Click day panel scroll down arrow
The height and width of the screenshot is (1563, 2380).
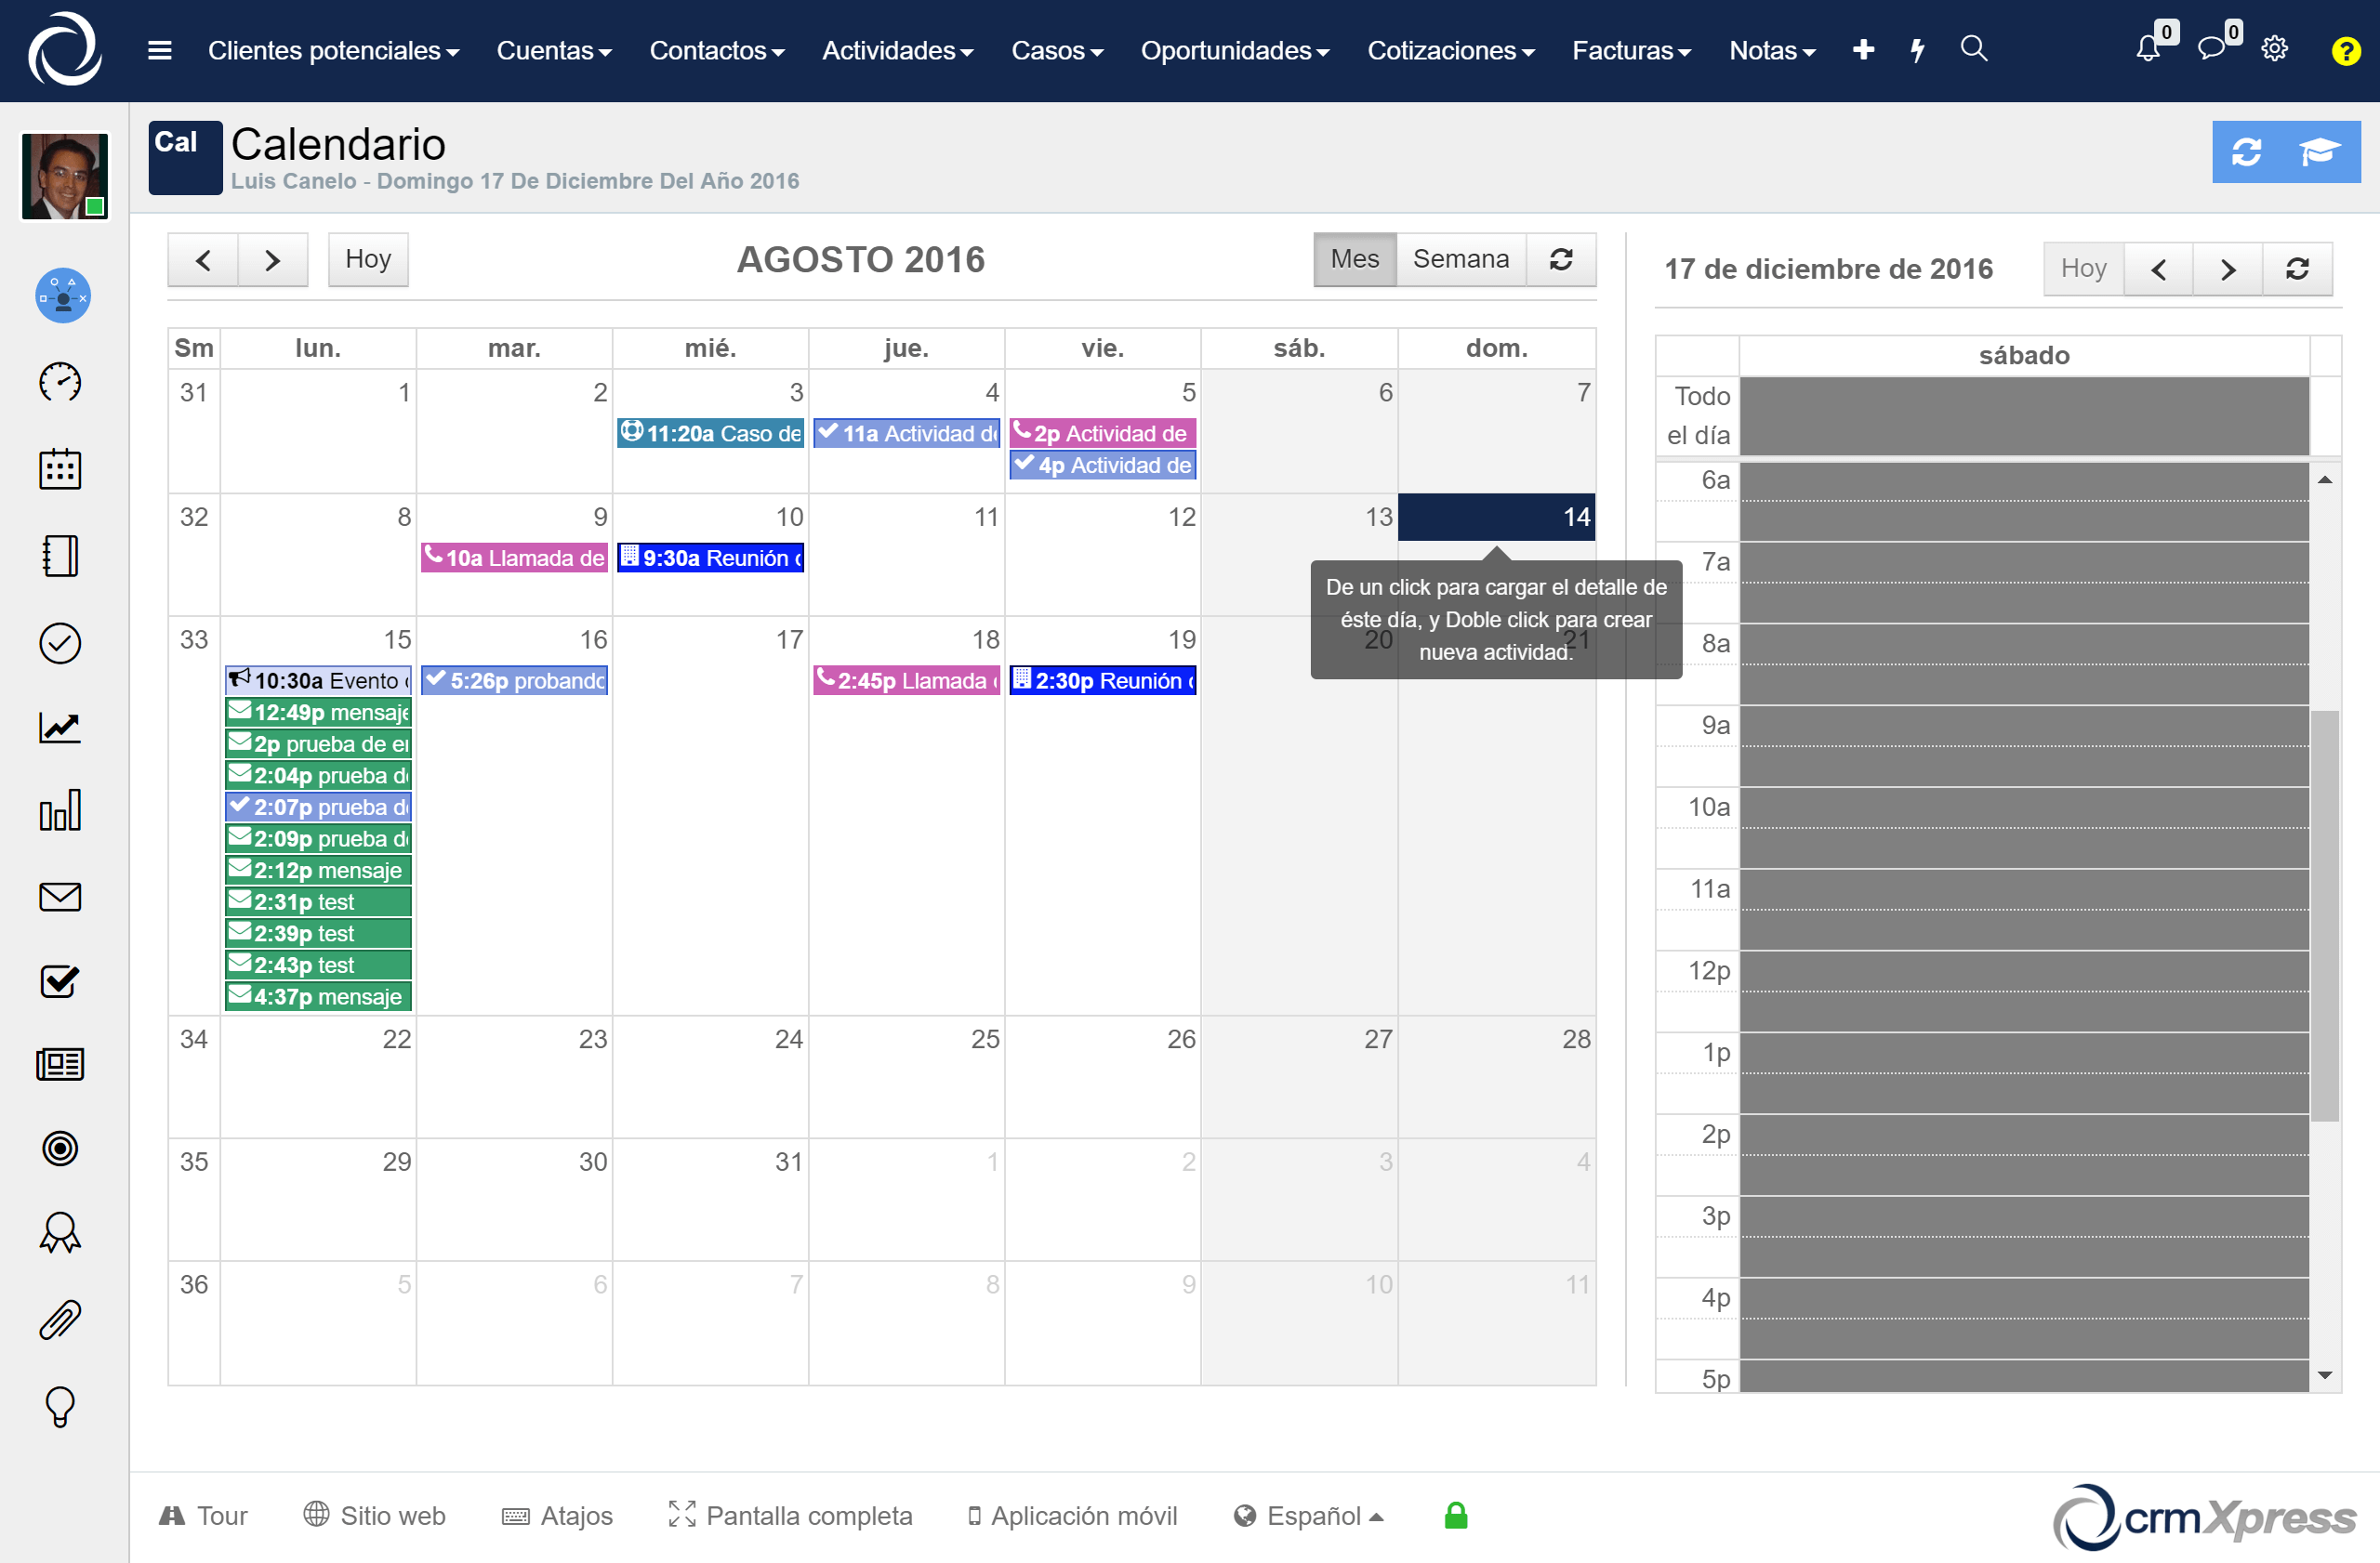click(2326, 1375)
